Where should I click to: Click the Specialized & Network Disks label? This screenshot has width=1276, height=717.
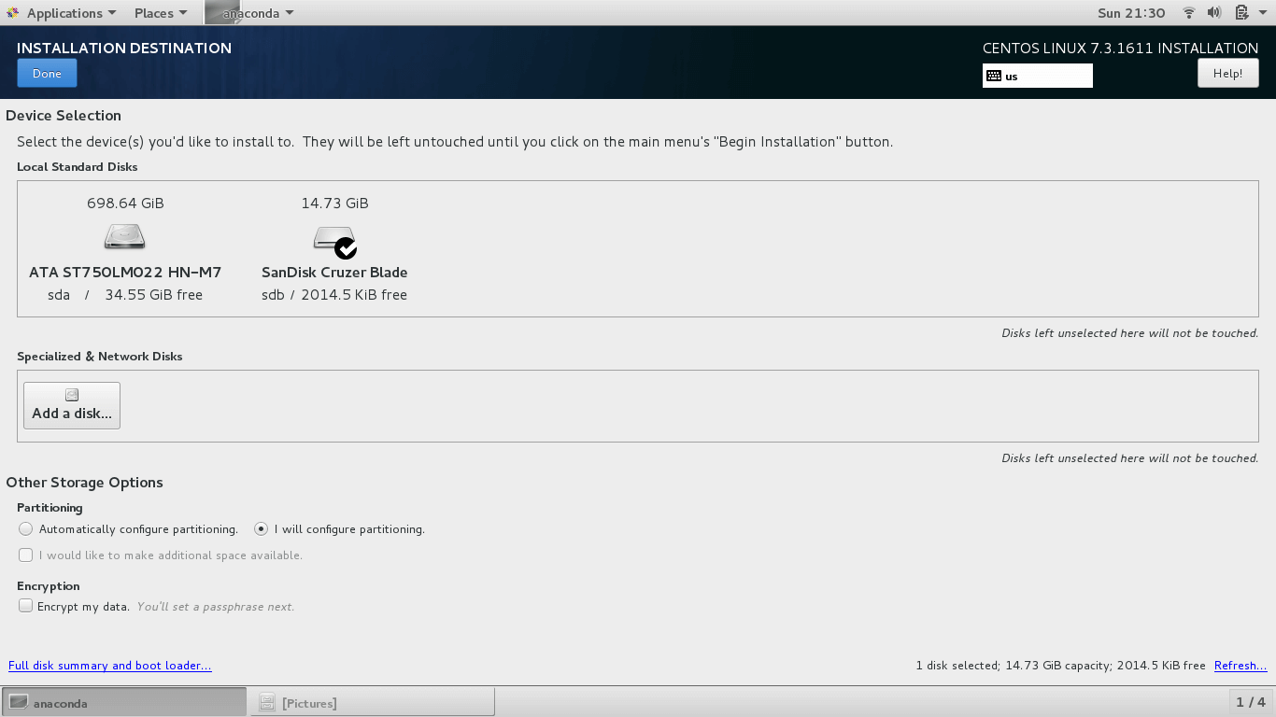(x=100, y=357)
